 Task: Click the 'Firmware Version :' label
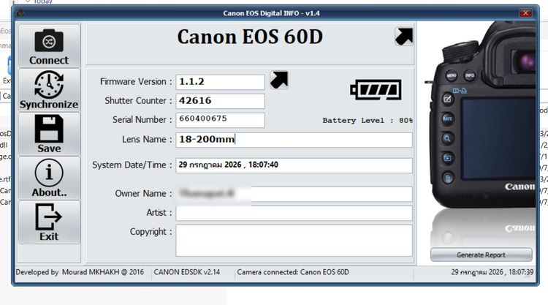(136, 82)
